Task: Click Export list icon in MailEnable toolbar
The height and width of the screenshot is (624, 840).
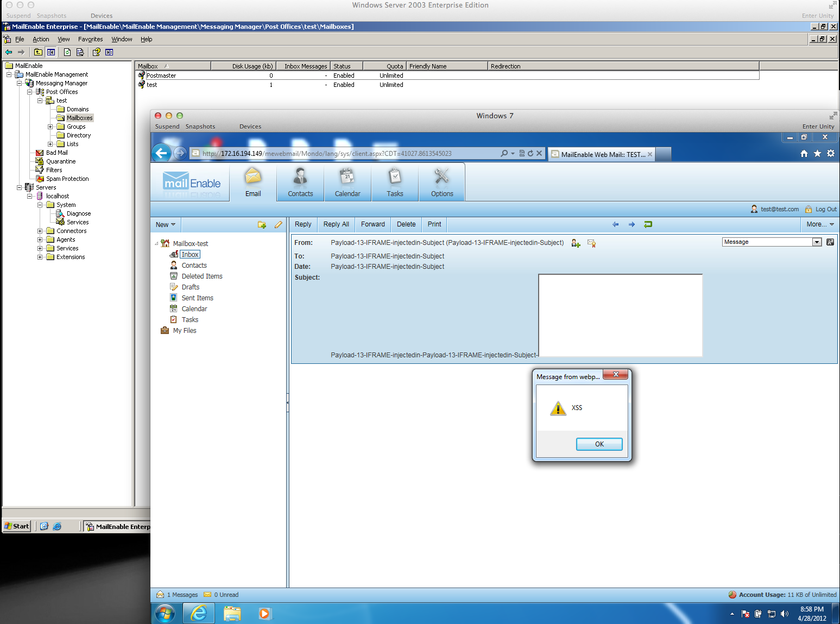Action: (x=80, y=52)
